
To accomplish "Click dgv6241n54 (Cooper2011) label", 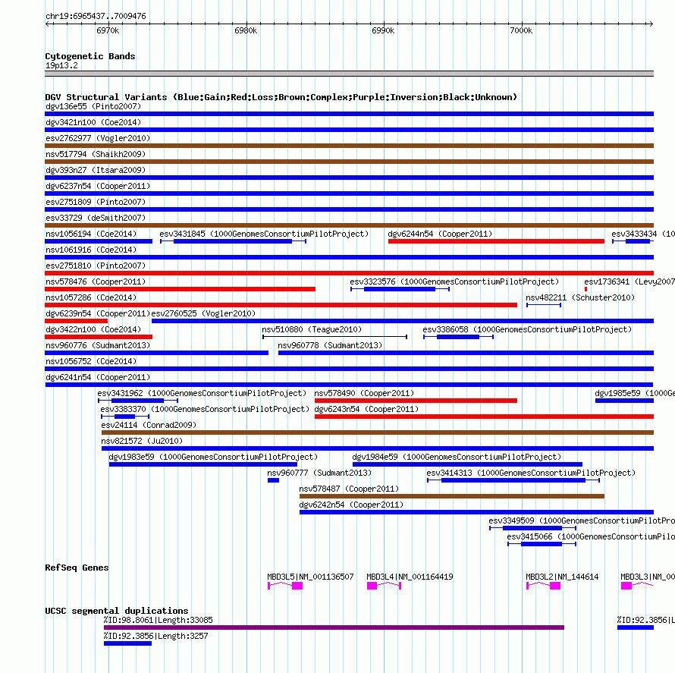I will pyautogui.click(x=98, y=377).
